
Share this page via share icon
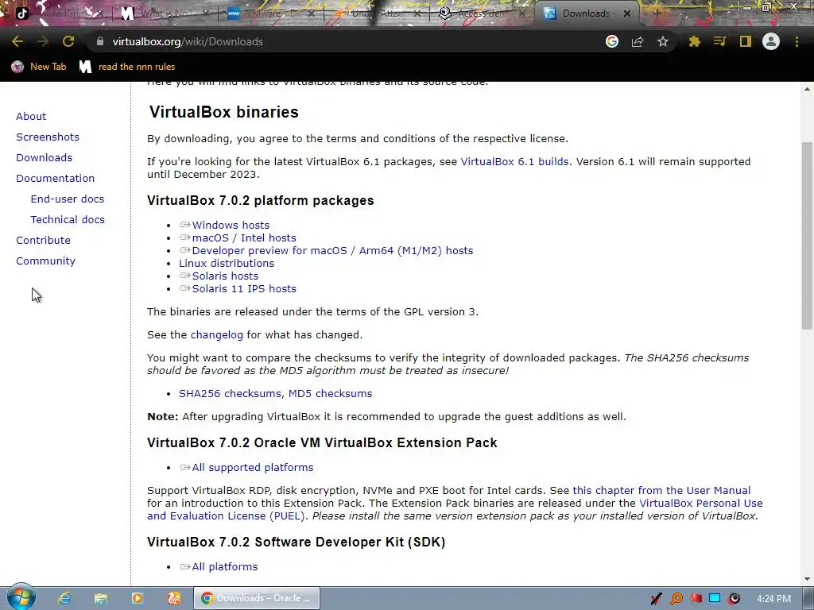[638, 41]
